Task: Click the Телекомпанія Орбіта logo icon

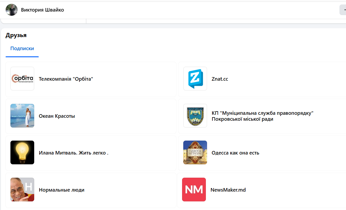Action: tap(22, 79)
